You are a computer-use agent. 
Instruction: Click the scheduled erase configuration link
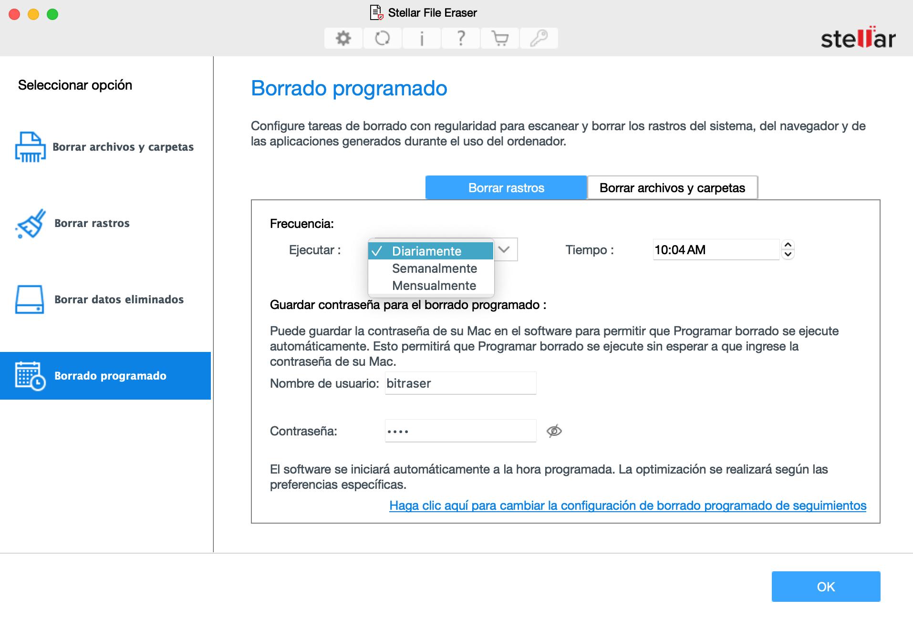628,506
